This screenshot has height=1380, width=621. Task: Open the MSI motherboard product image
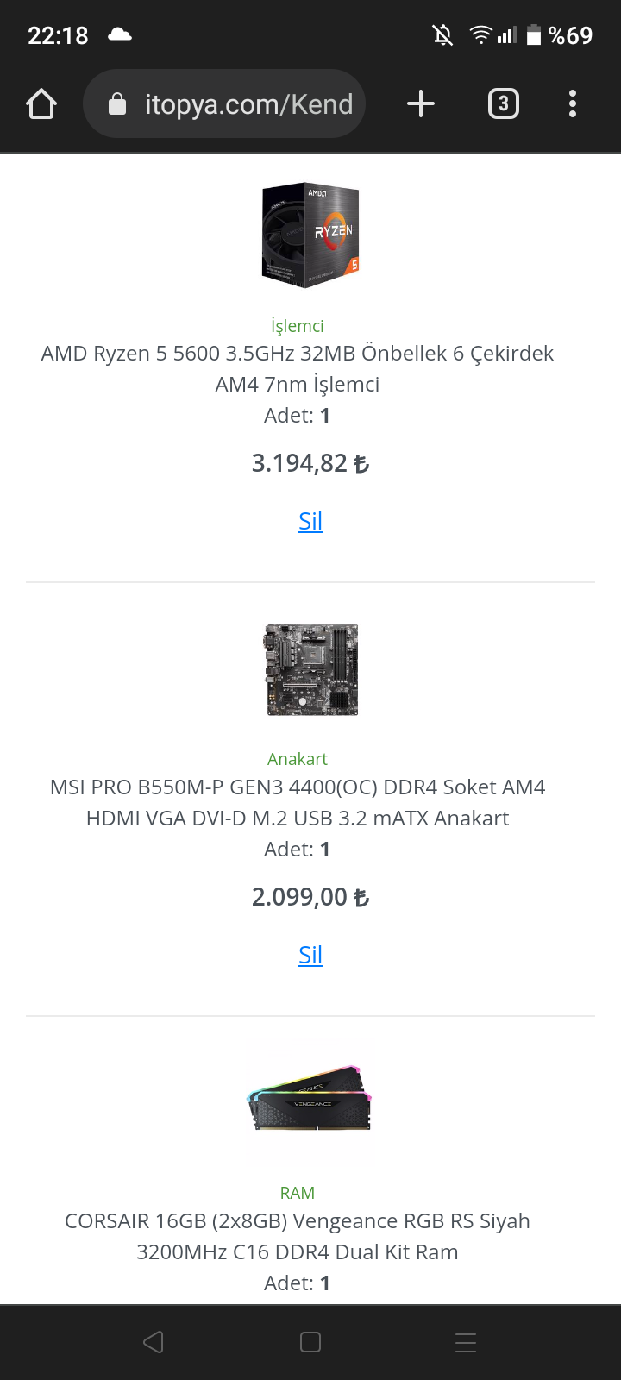point(310,670)
